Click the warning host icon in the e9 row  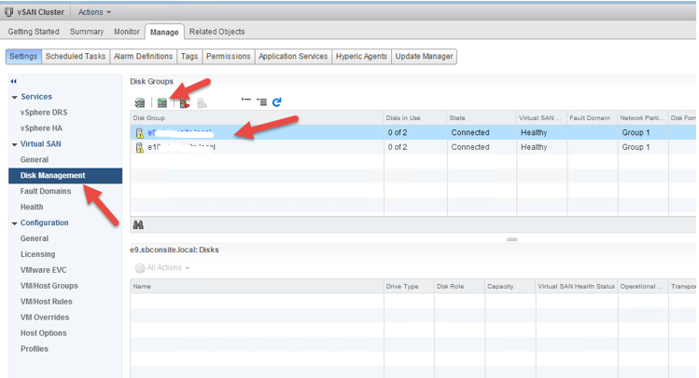click(140, 133)
